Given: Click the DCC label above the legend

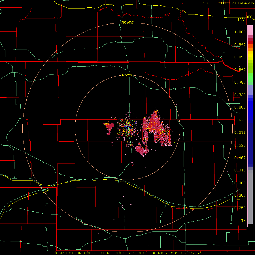Looking at the screenshot, I should click(x=249, y=17).
